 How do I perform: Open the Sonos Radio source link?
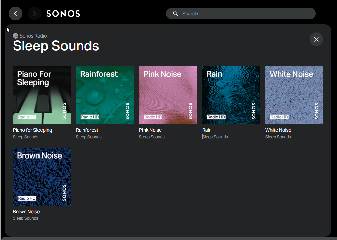33,36
